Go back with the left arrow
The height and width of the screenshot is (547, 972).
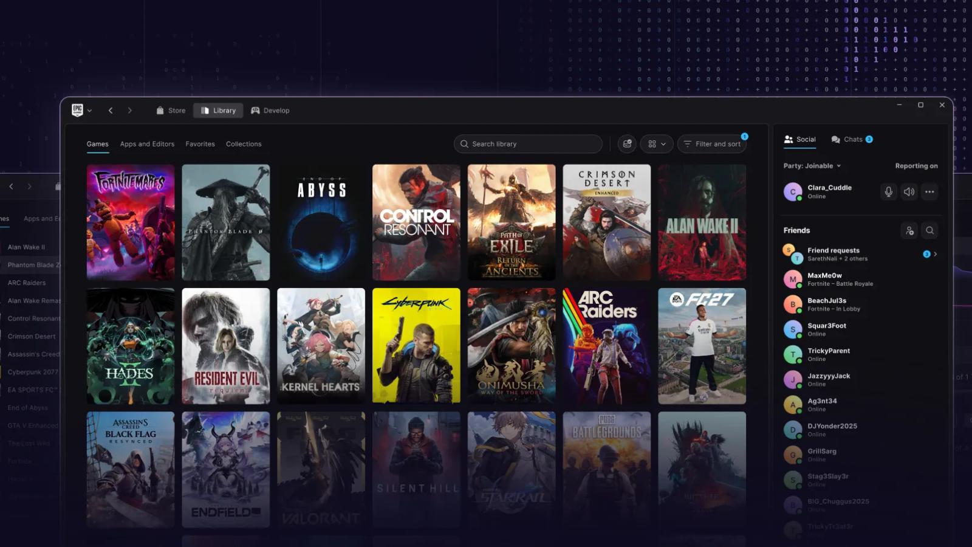point(111,110)
